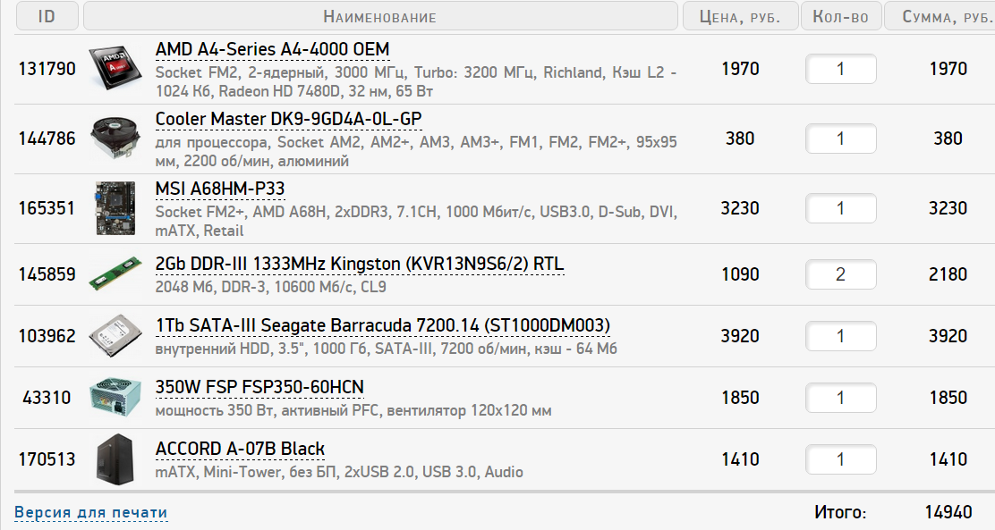Sort by 'Цена, руб.' column header

(740, 17)
